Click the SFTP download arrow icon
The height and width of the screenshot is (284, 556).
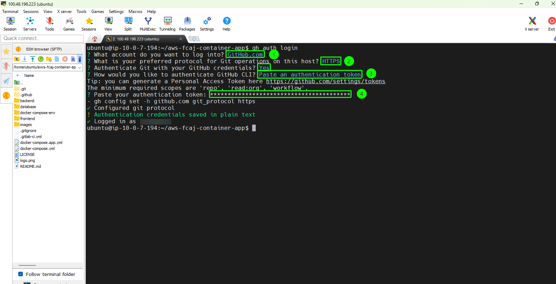coord(25,59)
